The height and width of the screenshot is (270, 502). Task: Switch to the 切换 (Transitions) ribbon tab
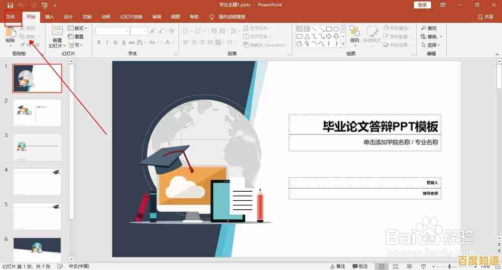click(x=87, y=17)
